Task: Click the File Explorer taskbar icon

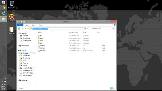Action: (4, 19)
